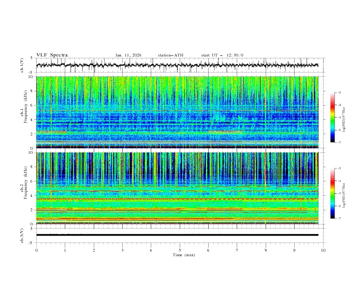This screenshot has width=364, height=281.
Task: Click the 10 minute tick label on time axis
Action: (x=323, y=250)
